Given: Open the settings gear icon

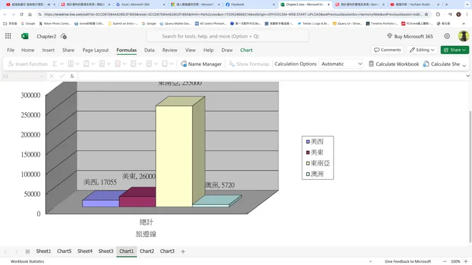Looking at the screenshot, I should 447,36.
